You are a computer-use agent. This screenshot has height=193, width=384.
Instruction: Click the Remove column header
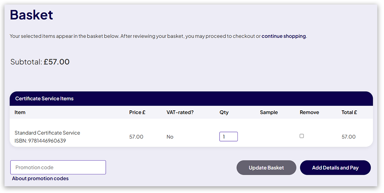click(309, 112)
